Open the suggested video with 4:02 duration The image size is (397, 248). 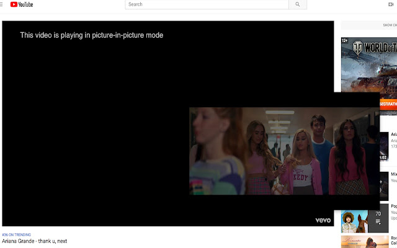[384, 146]
